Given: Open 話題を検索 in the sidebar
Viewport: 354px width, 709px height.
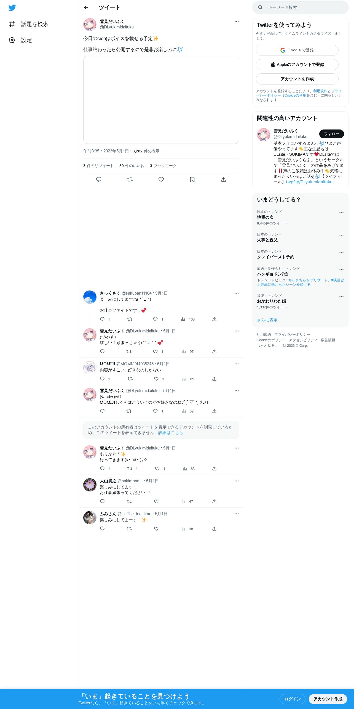Looking at the screenshot, I should (29, 24).
